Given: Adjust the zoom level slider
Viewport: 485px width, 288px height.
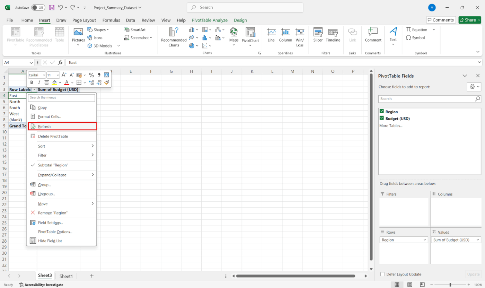Looking at the screenshot, I should coord(450,285).
